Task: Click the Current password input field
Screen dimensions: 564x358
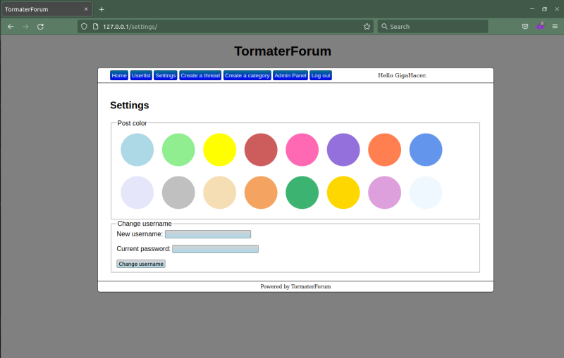Action: coord(215,249)
